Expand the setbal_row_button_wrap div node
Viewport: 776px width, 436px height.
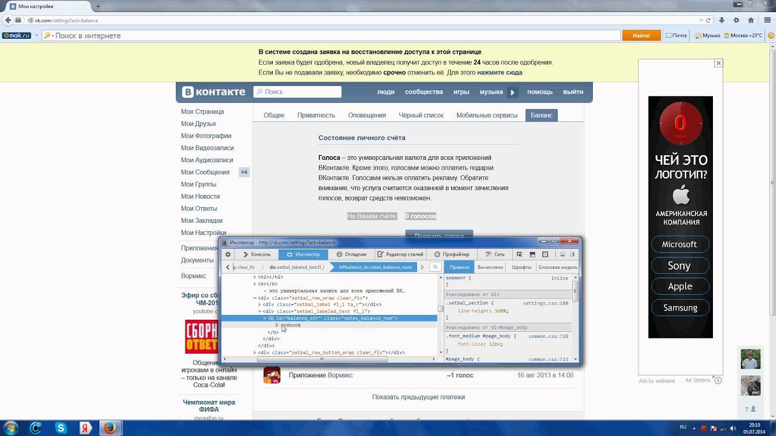pyautogui.click(x=255, y=352)
